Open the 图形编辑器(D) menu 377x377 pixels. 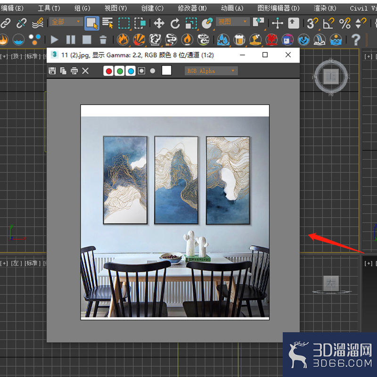point(279,8)
